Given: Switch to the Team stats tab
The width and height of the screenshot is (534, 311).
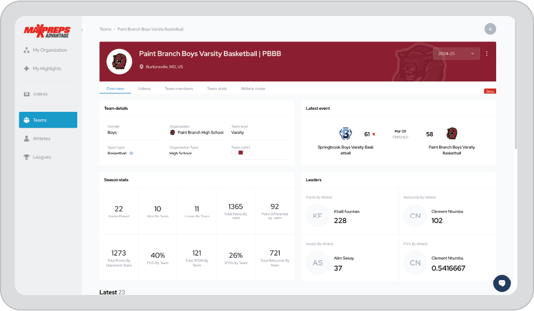Looking at the screenshot, I should click(217, 88).
